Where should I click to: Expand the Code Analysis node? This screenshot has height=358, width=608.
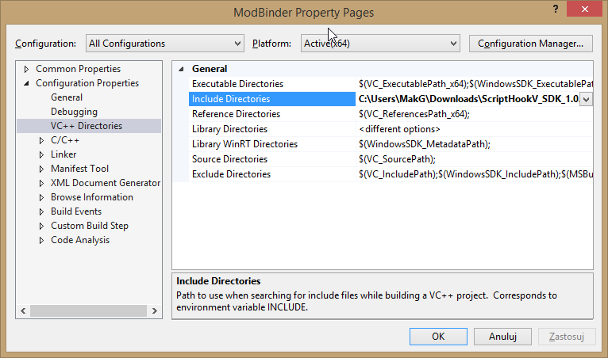[42, 240]
